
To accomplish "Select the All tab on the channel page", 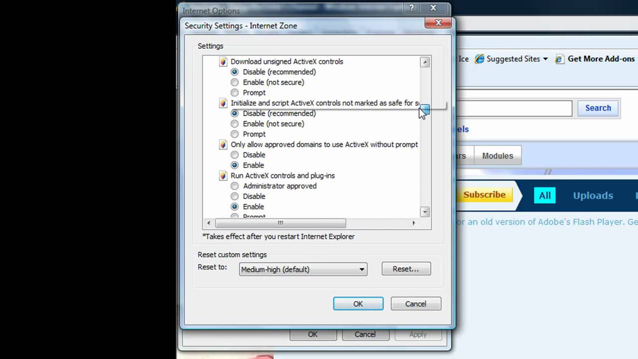I will [545, 195].
